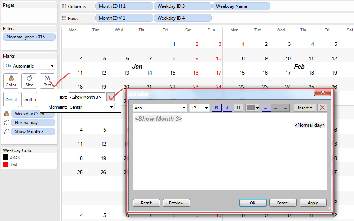Click text icon beside Normal day pill
This screenshot has height=221, width=354.
(6, 123)
